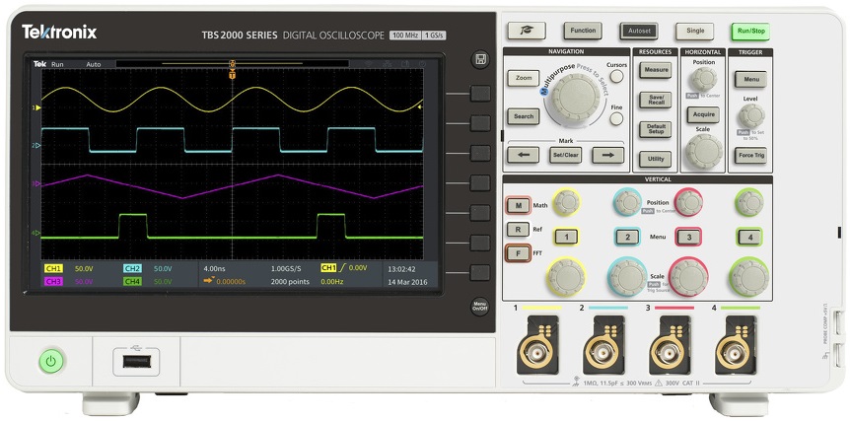Arm a Single acquisition
The height and width of the screenshot is (421, 850).
(x=695, y=31)
